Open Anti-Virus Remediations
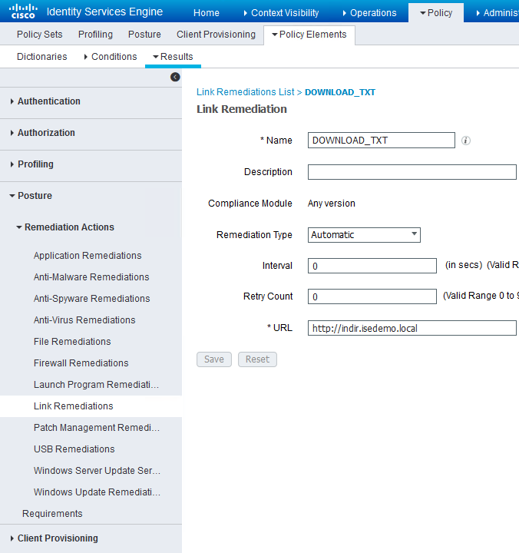This screenshot has width=519, height=553. [84, 320]
